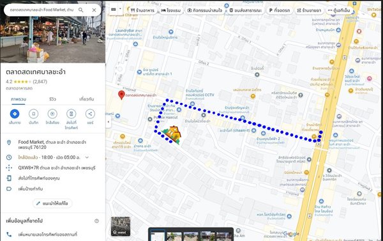383x241 pixels.
Task: Click the map menu icon top left
Action: pos(114,10)
